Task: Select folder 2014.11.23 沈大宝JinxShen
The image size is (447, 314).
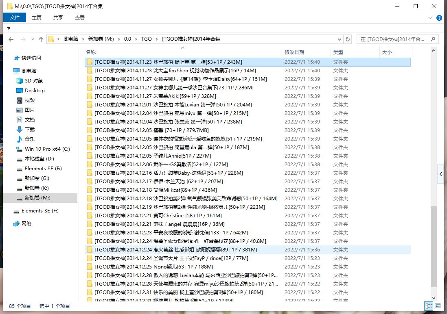Action: point(248,71)
